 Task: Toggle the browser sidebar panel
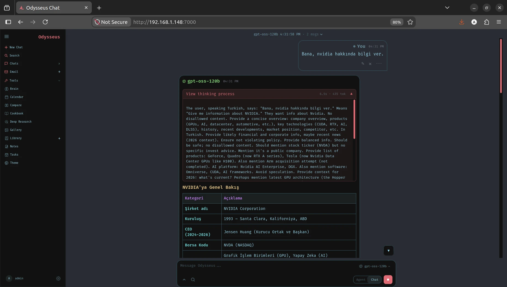coord(8,22)
